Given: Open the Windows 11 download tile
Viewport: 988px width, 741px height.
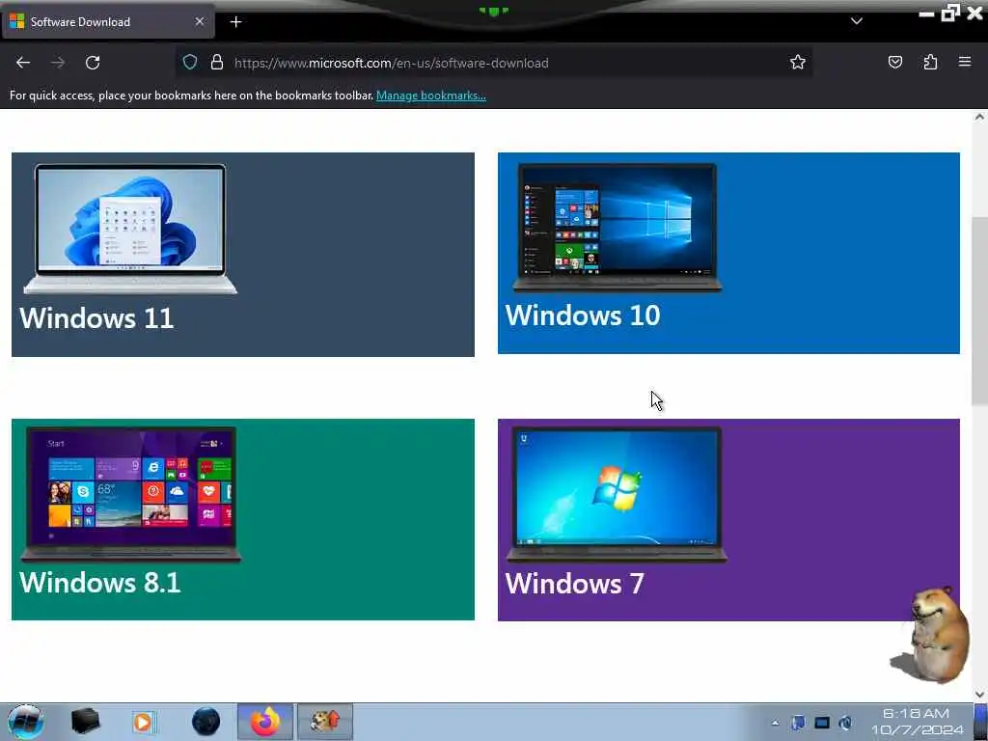Looking at the screenshot, I should pos(242,255).
